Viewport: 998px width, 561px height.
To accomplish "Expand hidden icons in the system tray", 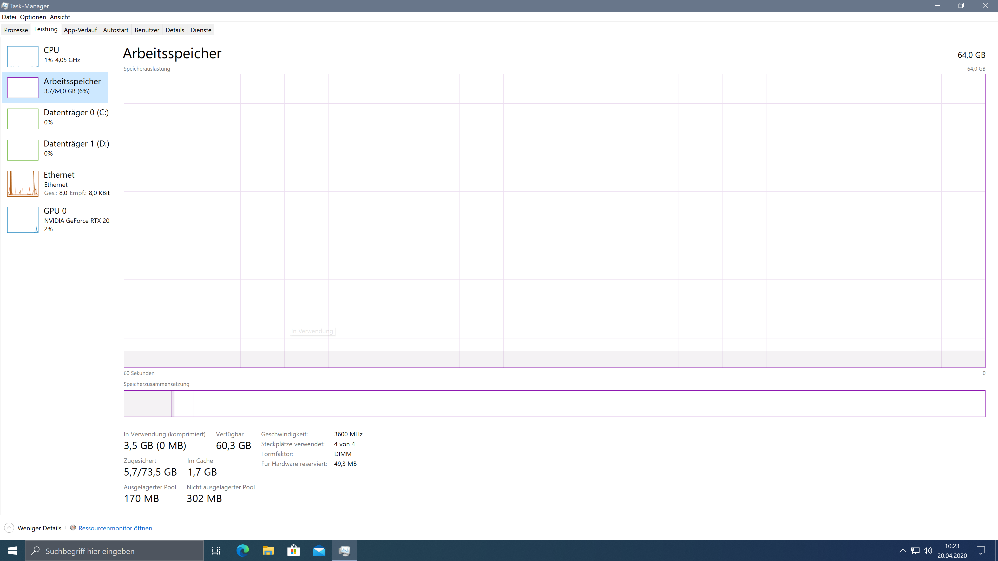I will pos(903,551).
